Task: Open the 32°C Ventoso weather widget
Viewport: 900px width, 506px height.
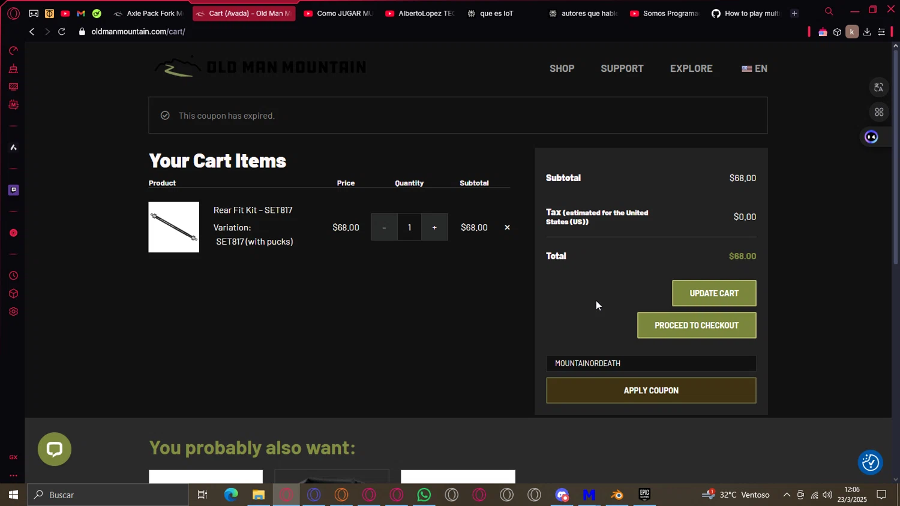Action: click(736, 495)
